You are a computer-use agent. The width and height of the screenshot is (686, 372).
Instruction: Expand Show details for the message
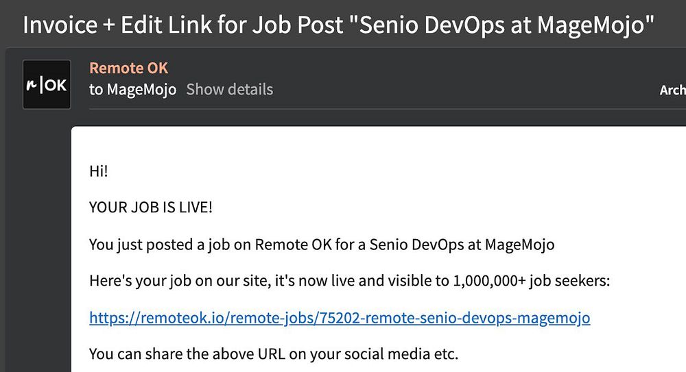pos(229,90)
